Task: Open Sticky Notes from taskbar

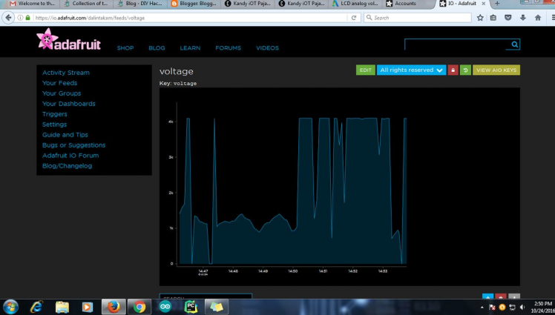Action: 216,307
